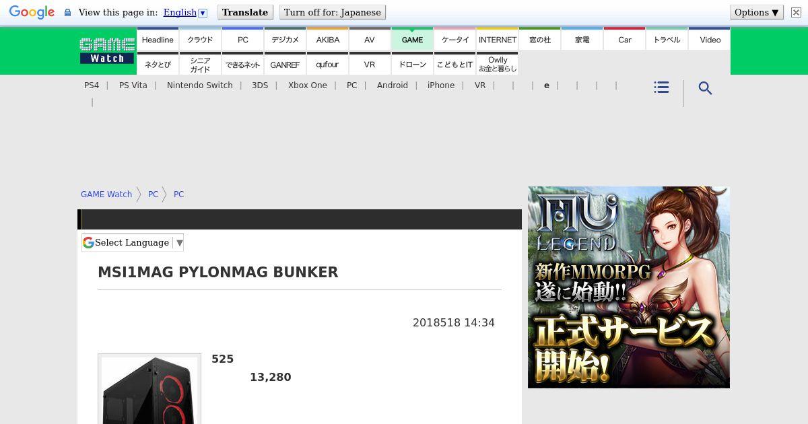
Task: Open the ケータイ tab
Action: (454, 40)
